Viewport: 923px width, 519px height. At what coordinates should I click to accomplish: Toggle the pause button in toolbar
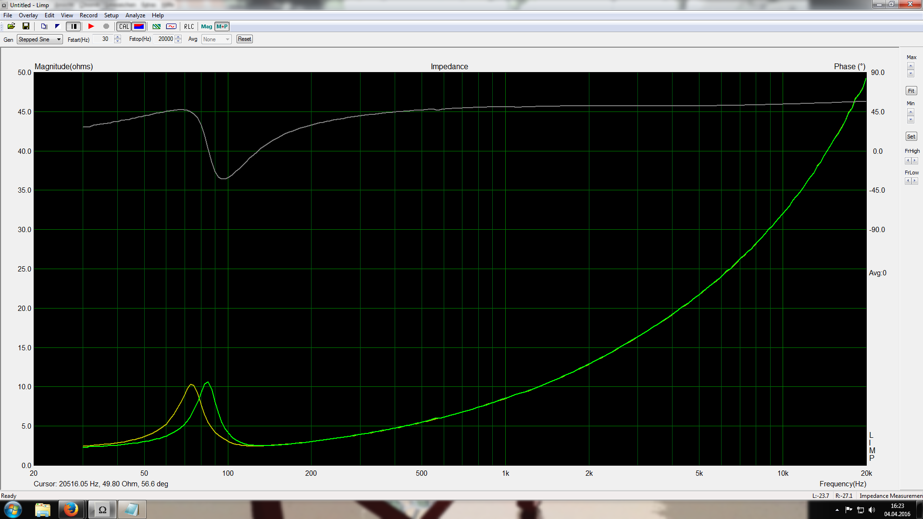click(x=74, y=26)
